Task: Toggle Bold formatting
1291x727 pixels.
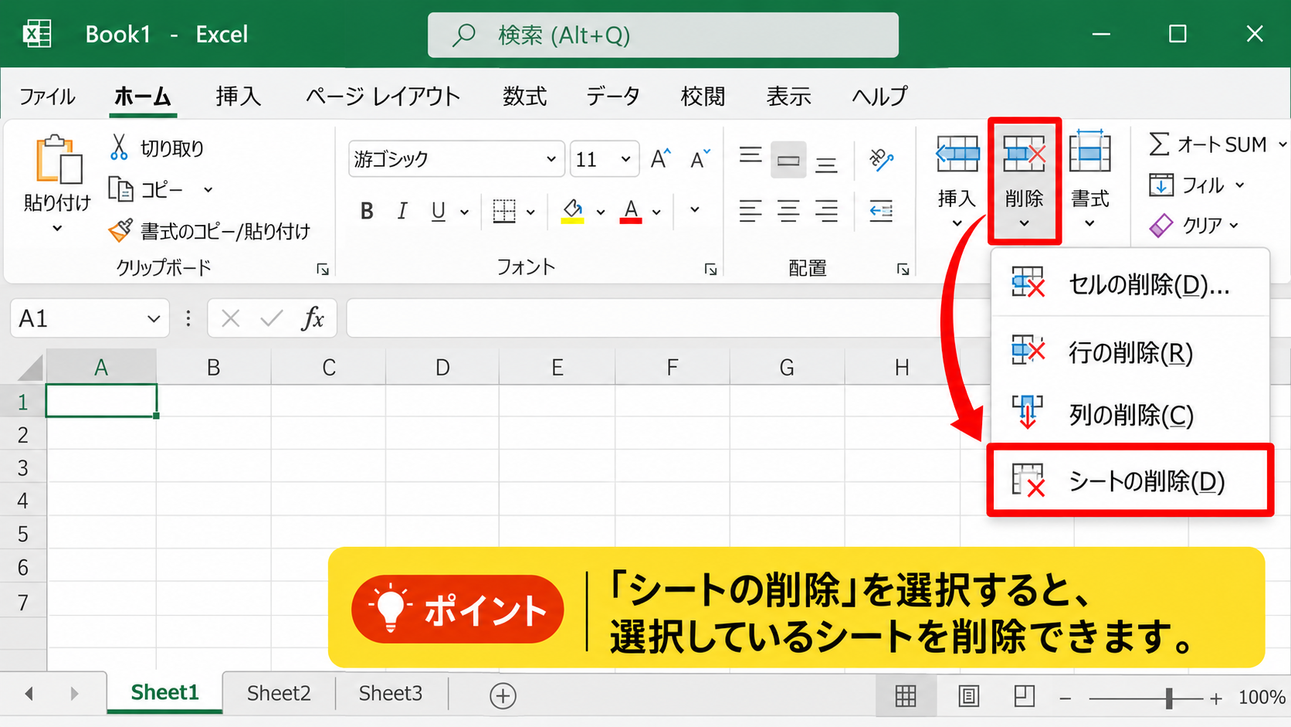Action: click(367, 211)
